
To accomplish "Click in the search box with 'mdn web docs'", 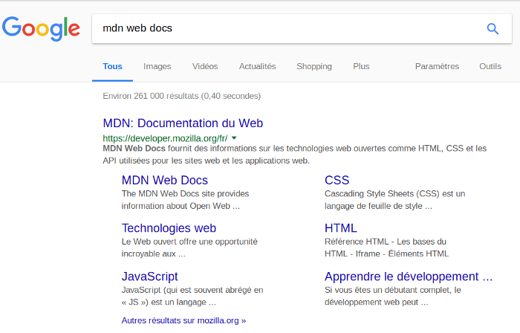I will pos(302,28).
